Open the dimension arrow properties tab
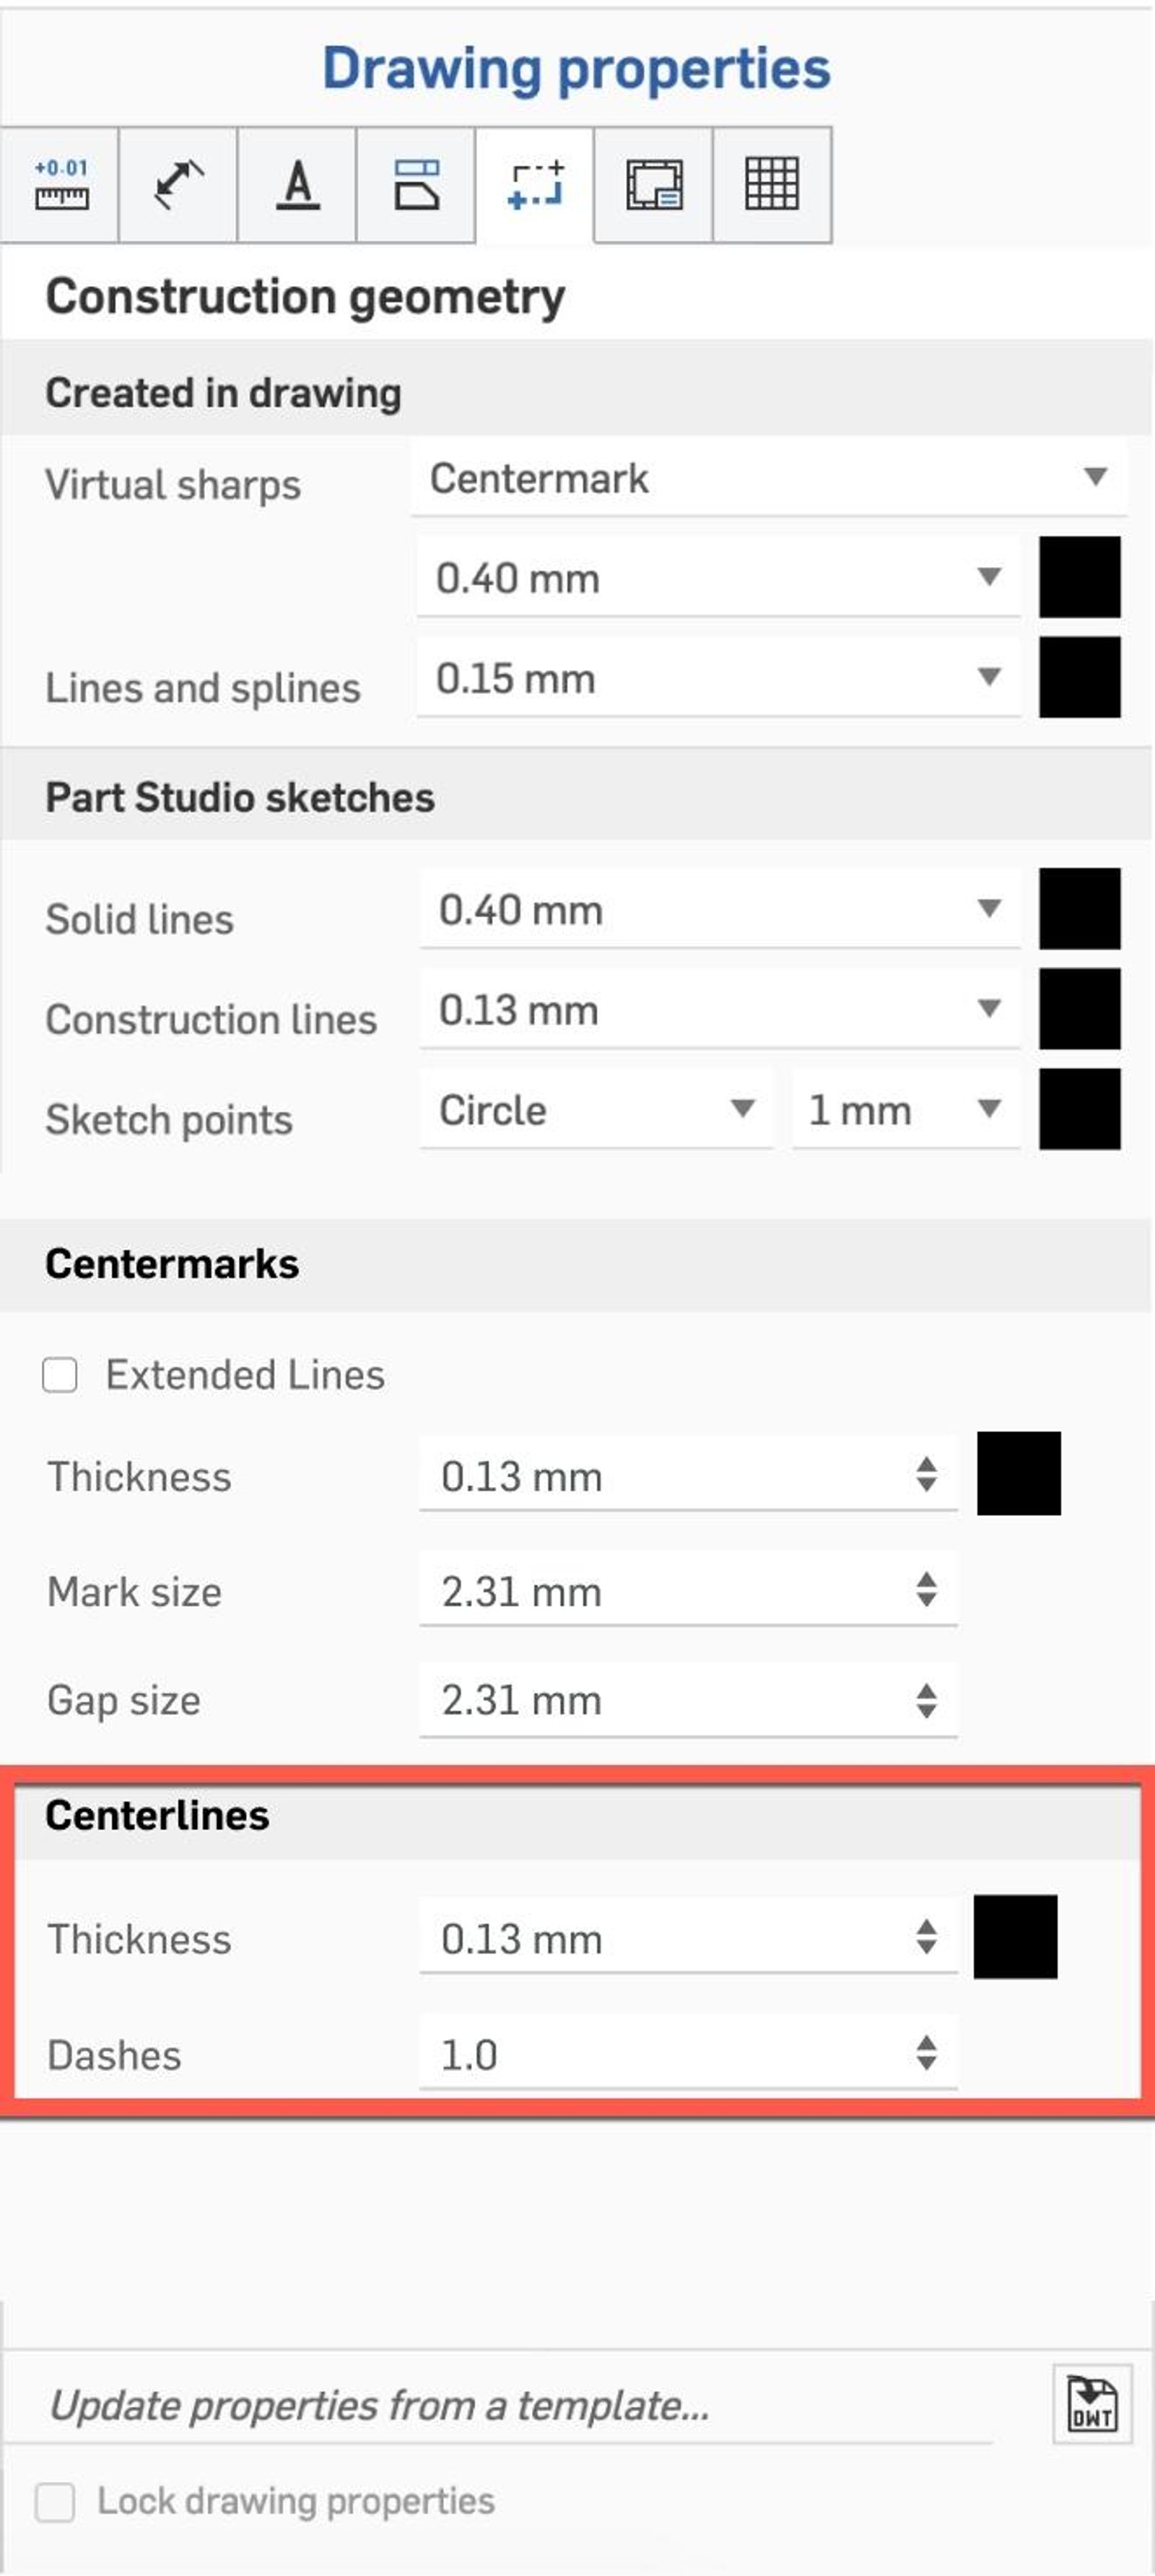 coord(178,184)
